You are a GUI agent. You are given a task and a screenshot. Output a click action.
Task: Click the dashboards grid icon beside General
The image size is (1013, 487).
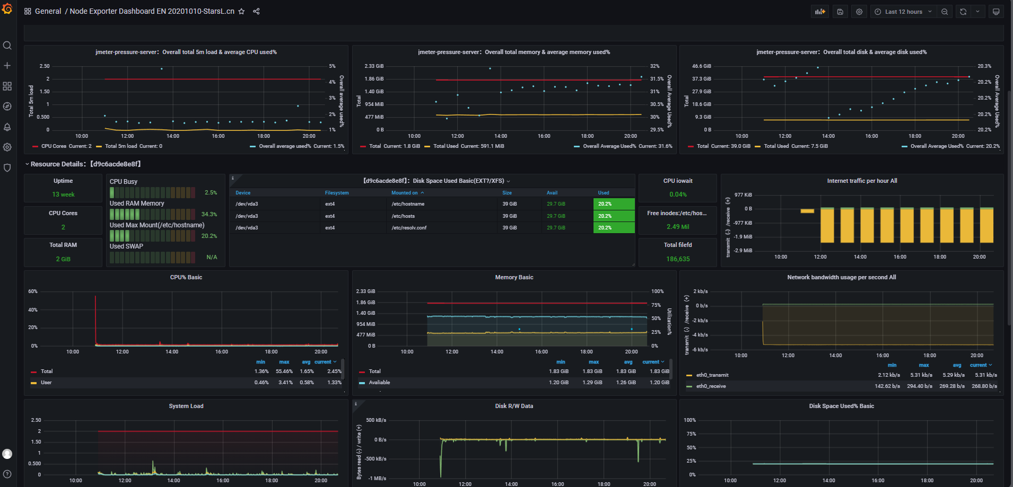(x=28, y=11)
